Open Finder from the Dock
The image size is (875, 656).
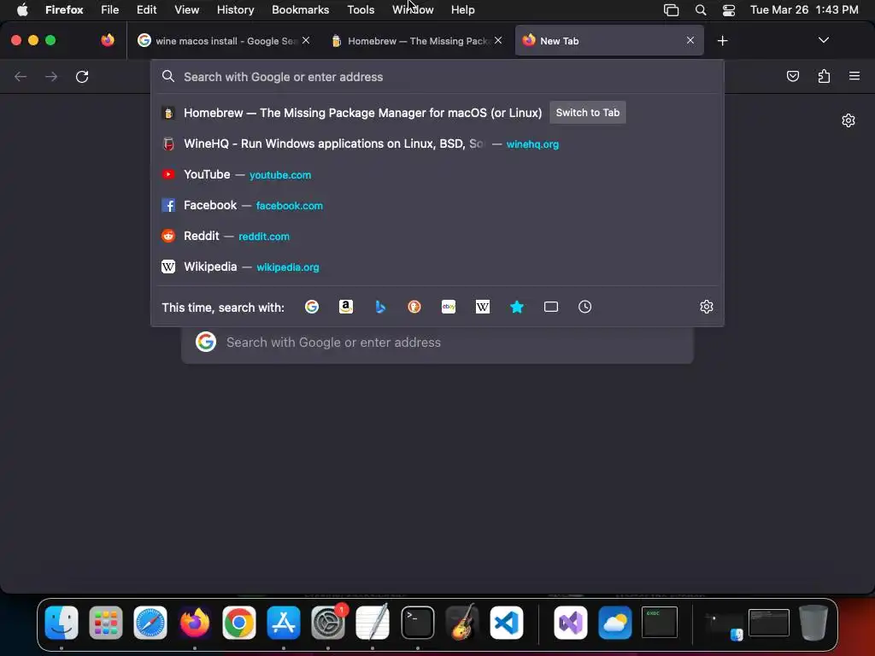62,623
